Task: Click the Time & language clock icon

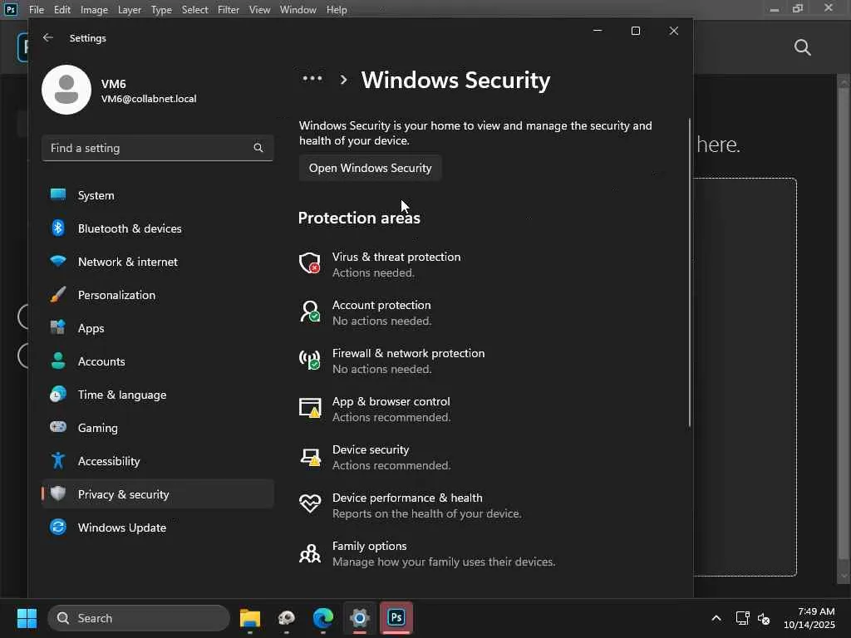Action: [58, 394]
